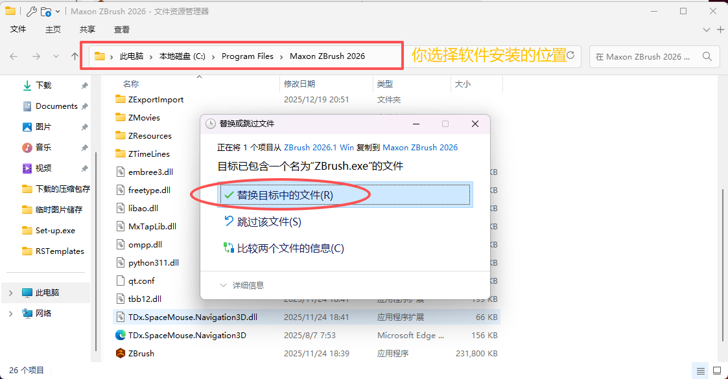Open the 下载 quick access folder
This screenshot has width=728, height=379.
[43, 85]
